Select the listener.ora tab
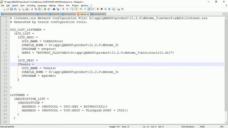 click(x=84, y=14)
